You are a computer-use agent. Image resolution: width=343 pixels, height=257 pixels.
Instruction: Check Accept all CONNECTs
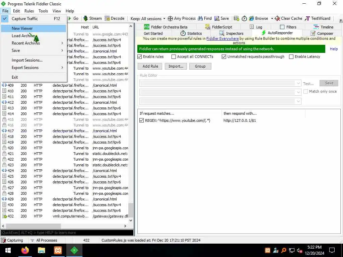click(x=174, y=57)
